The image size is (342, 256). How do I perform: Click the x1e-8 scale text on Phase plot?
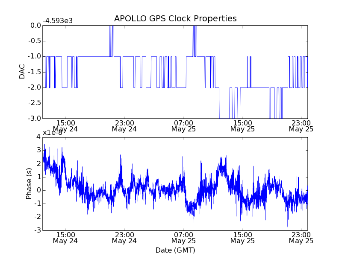[x=52, y=132]
